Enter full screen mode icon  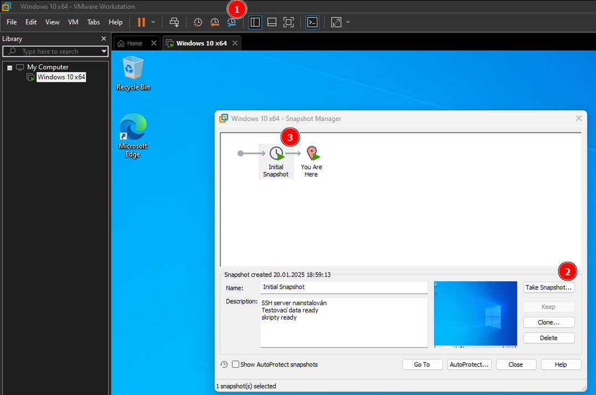(x=289, y=22)
